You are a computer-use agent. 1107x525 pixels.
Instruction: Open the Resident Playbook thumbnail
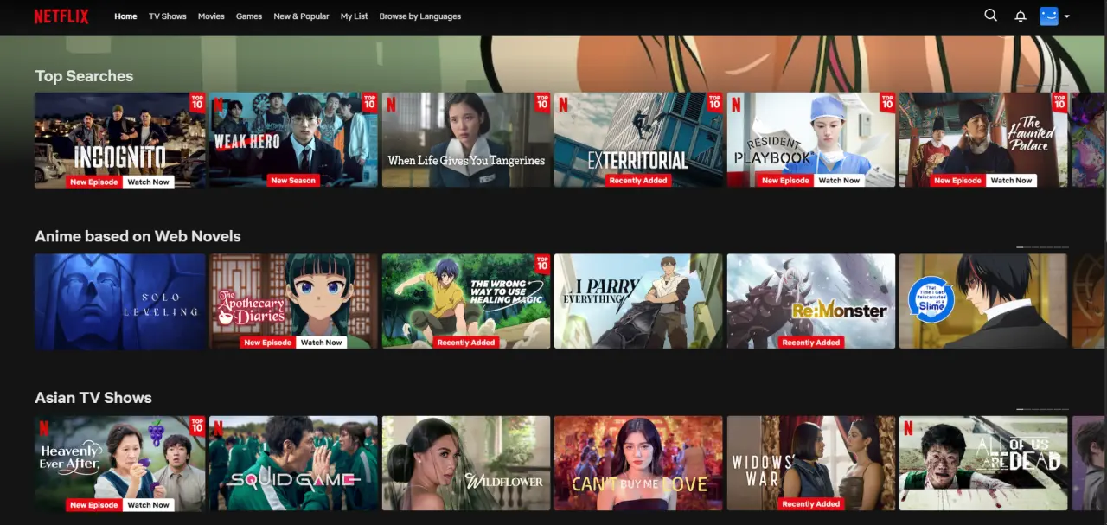click(811, 140)
